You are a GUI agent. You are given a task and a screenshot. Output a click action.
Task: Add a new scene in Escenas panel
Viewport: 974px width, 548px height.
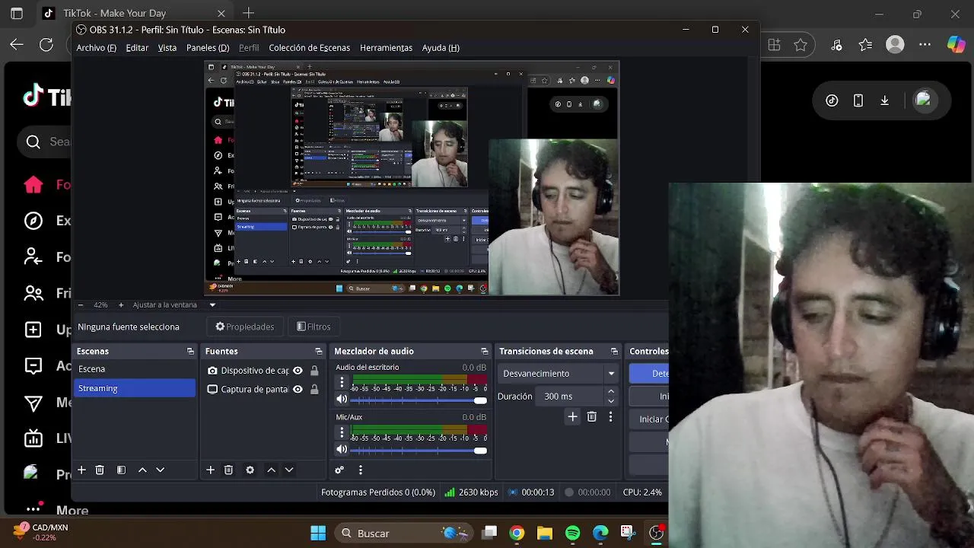tap(81, 470)
